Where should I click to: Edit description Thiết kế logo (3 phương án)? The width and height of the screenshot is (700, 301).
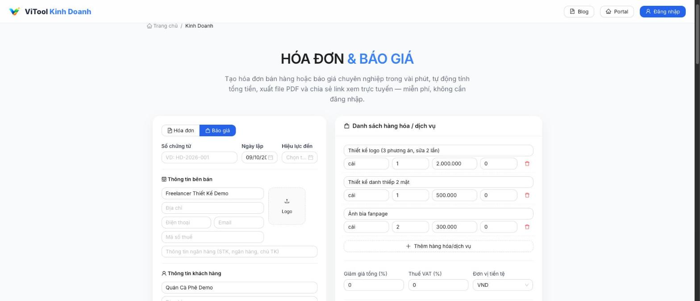pyautogui.click(x=438, y=150)
